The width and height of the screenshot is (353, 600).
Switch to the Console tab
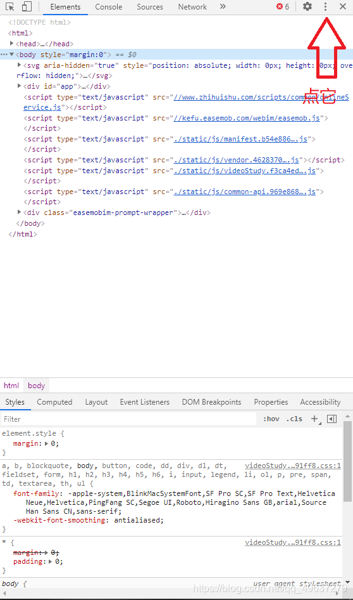coord(109,7)
